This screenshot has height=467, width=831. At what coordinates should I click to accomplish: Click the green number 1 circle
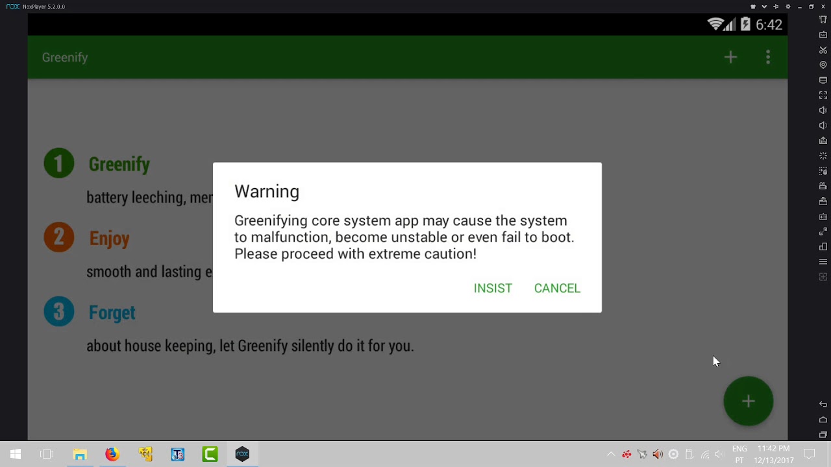click(x=59, y=163)
